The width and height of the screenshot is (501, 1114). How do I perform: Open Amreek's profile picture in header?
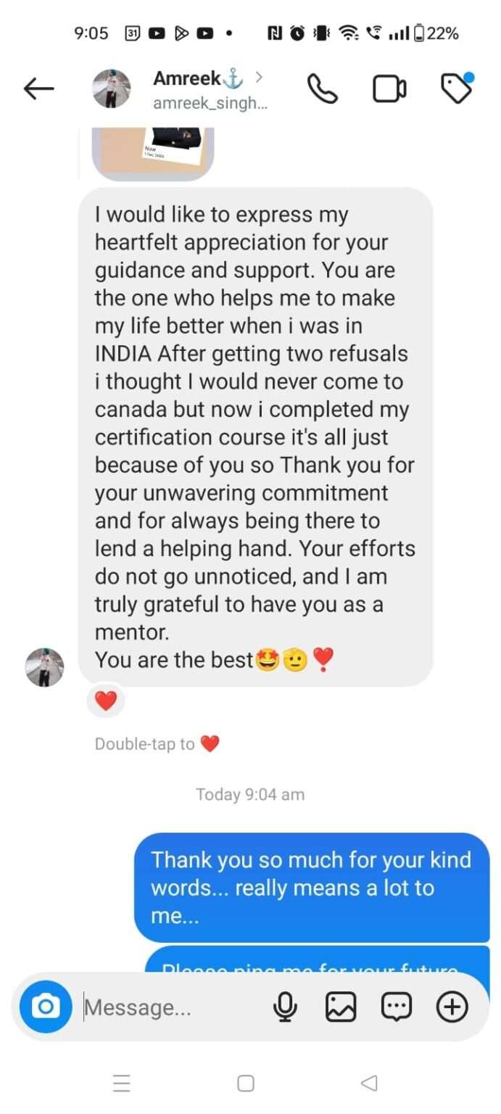[x=112, y=88]
